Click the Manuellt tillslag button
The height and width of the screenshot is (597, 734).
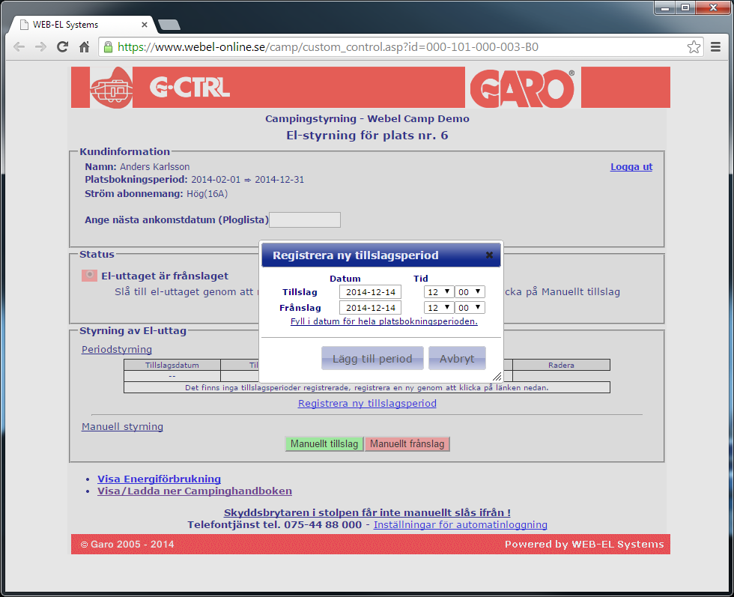pyautogui.click(x=324, y=444)
